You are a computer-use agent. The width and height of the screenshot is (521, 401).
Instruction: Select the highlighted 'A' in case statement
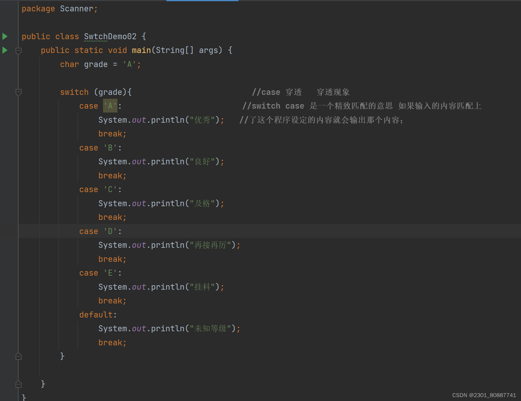tap(110, 106)
